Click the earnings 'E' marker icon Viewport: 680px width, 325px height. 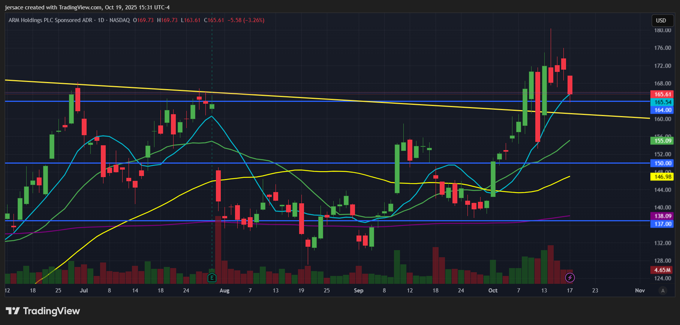(x=212, y=277)
